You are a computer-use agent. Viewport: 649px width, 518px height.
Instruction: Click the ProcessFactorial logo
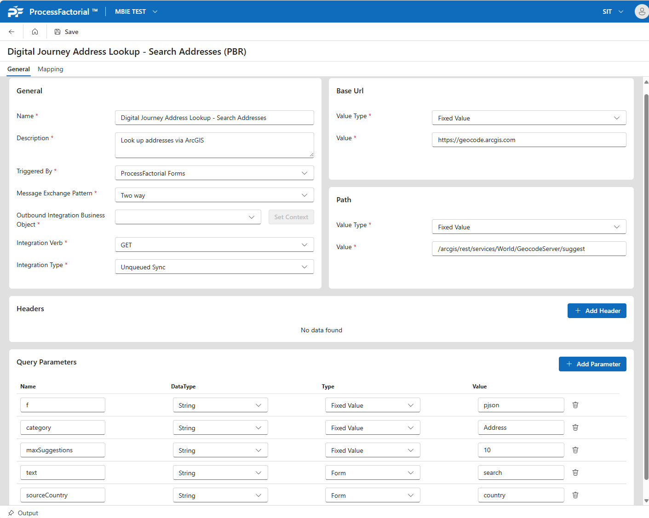[16, 11]
